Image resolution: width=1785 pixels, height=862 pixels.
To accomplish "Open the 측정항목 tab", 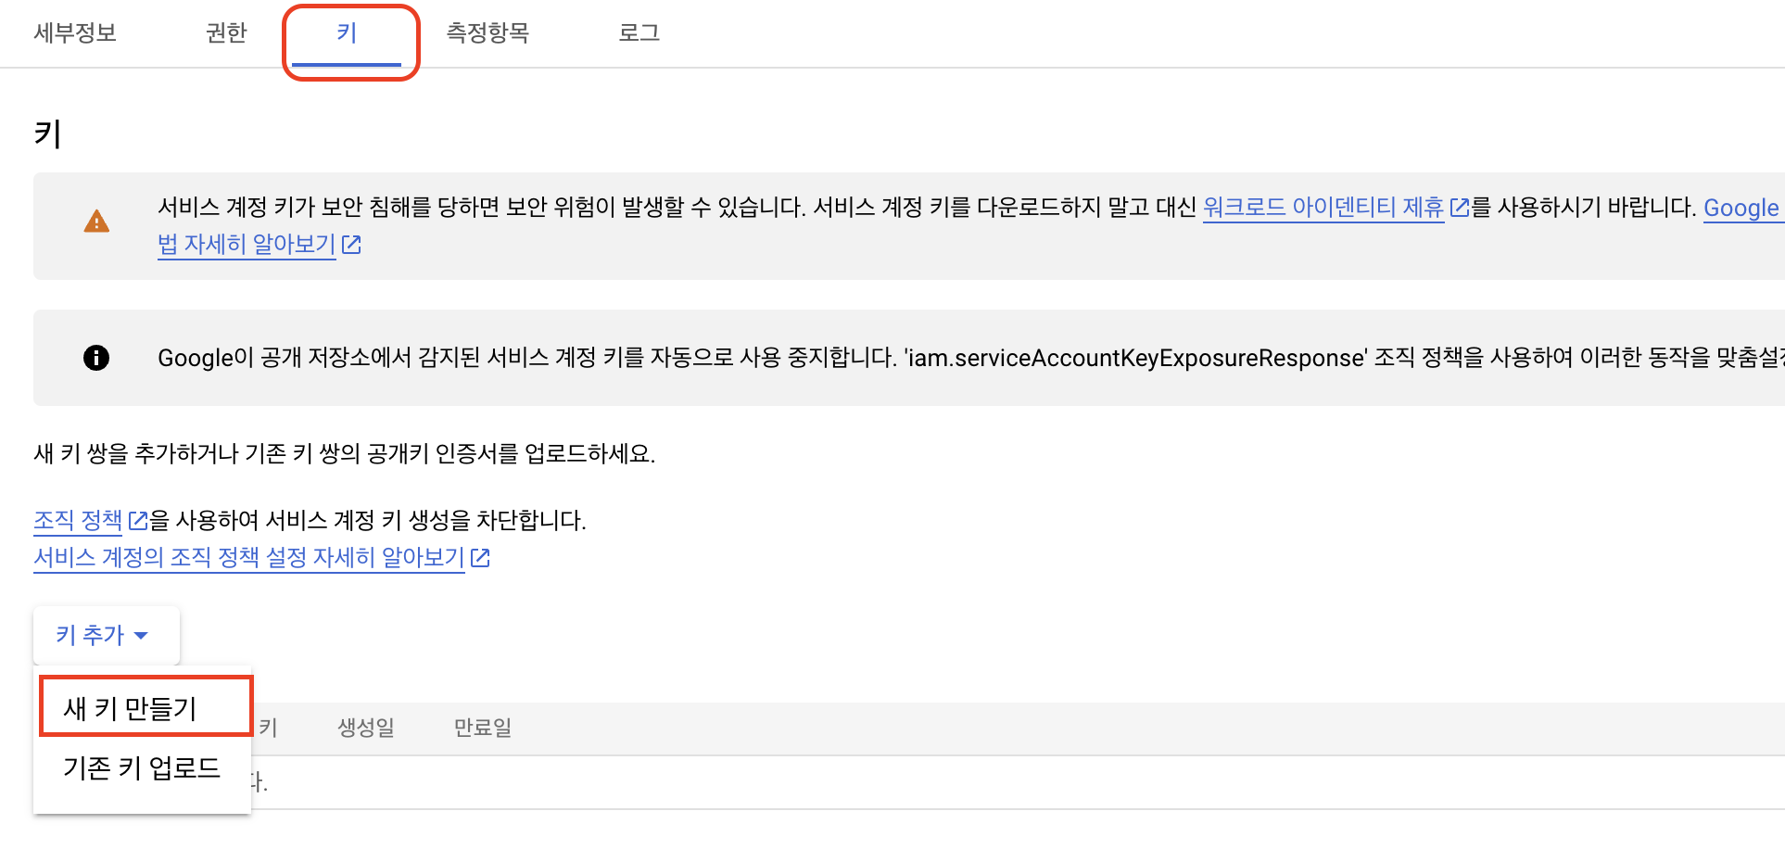I will click(487, 33).
